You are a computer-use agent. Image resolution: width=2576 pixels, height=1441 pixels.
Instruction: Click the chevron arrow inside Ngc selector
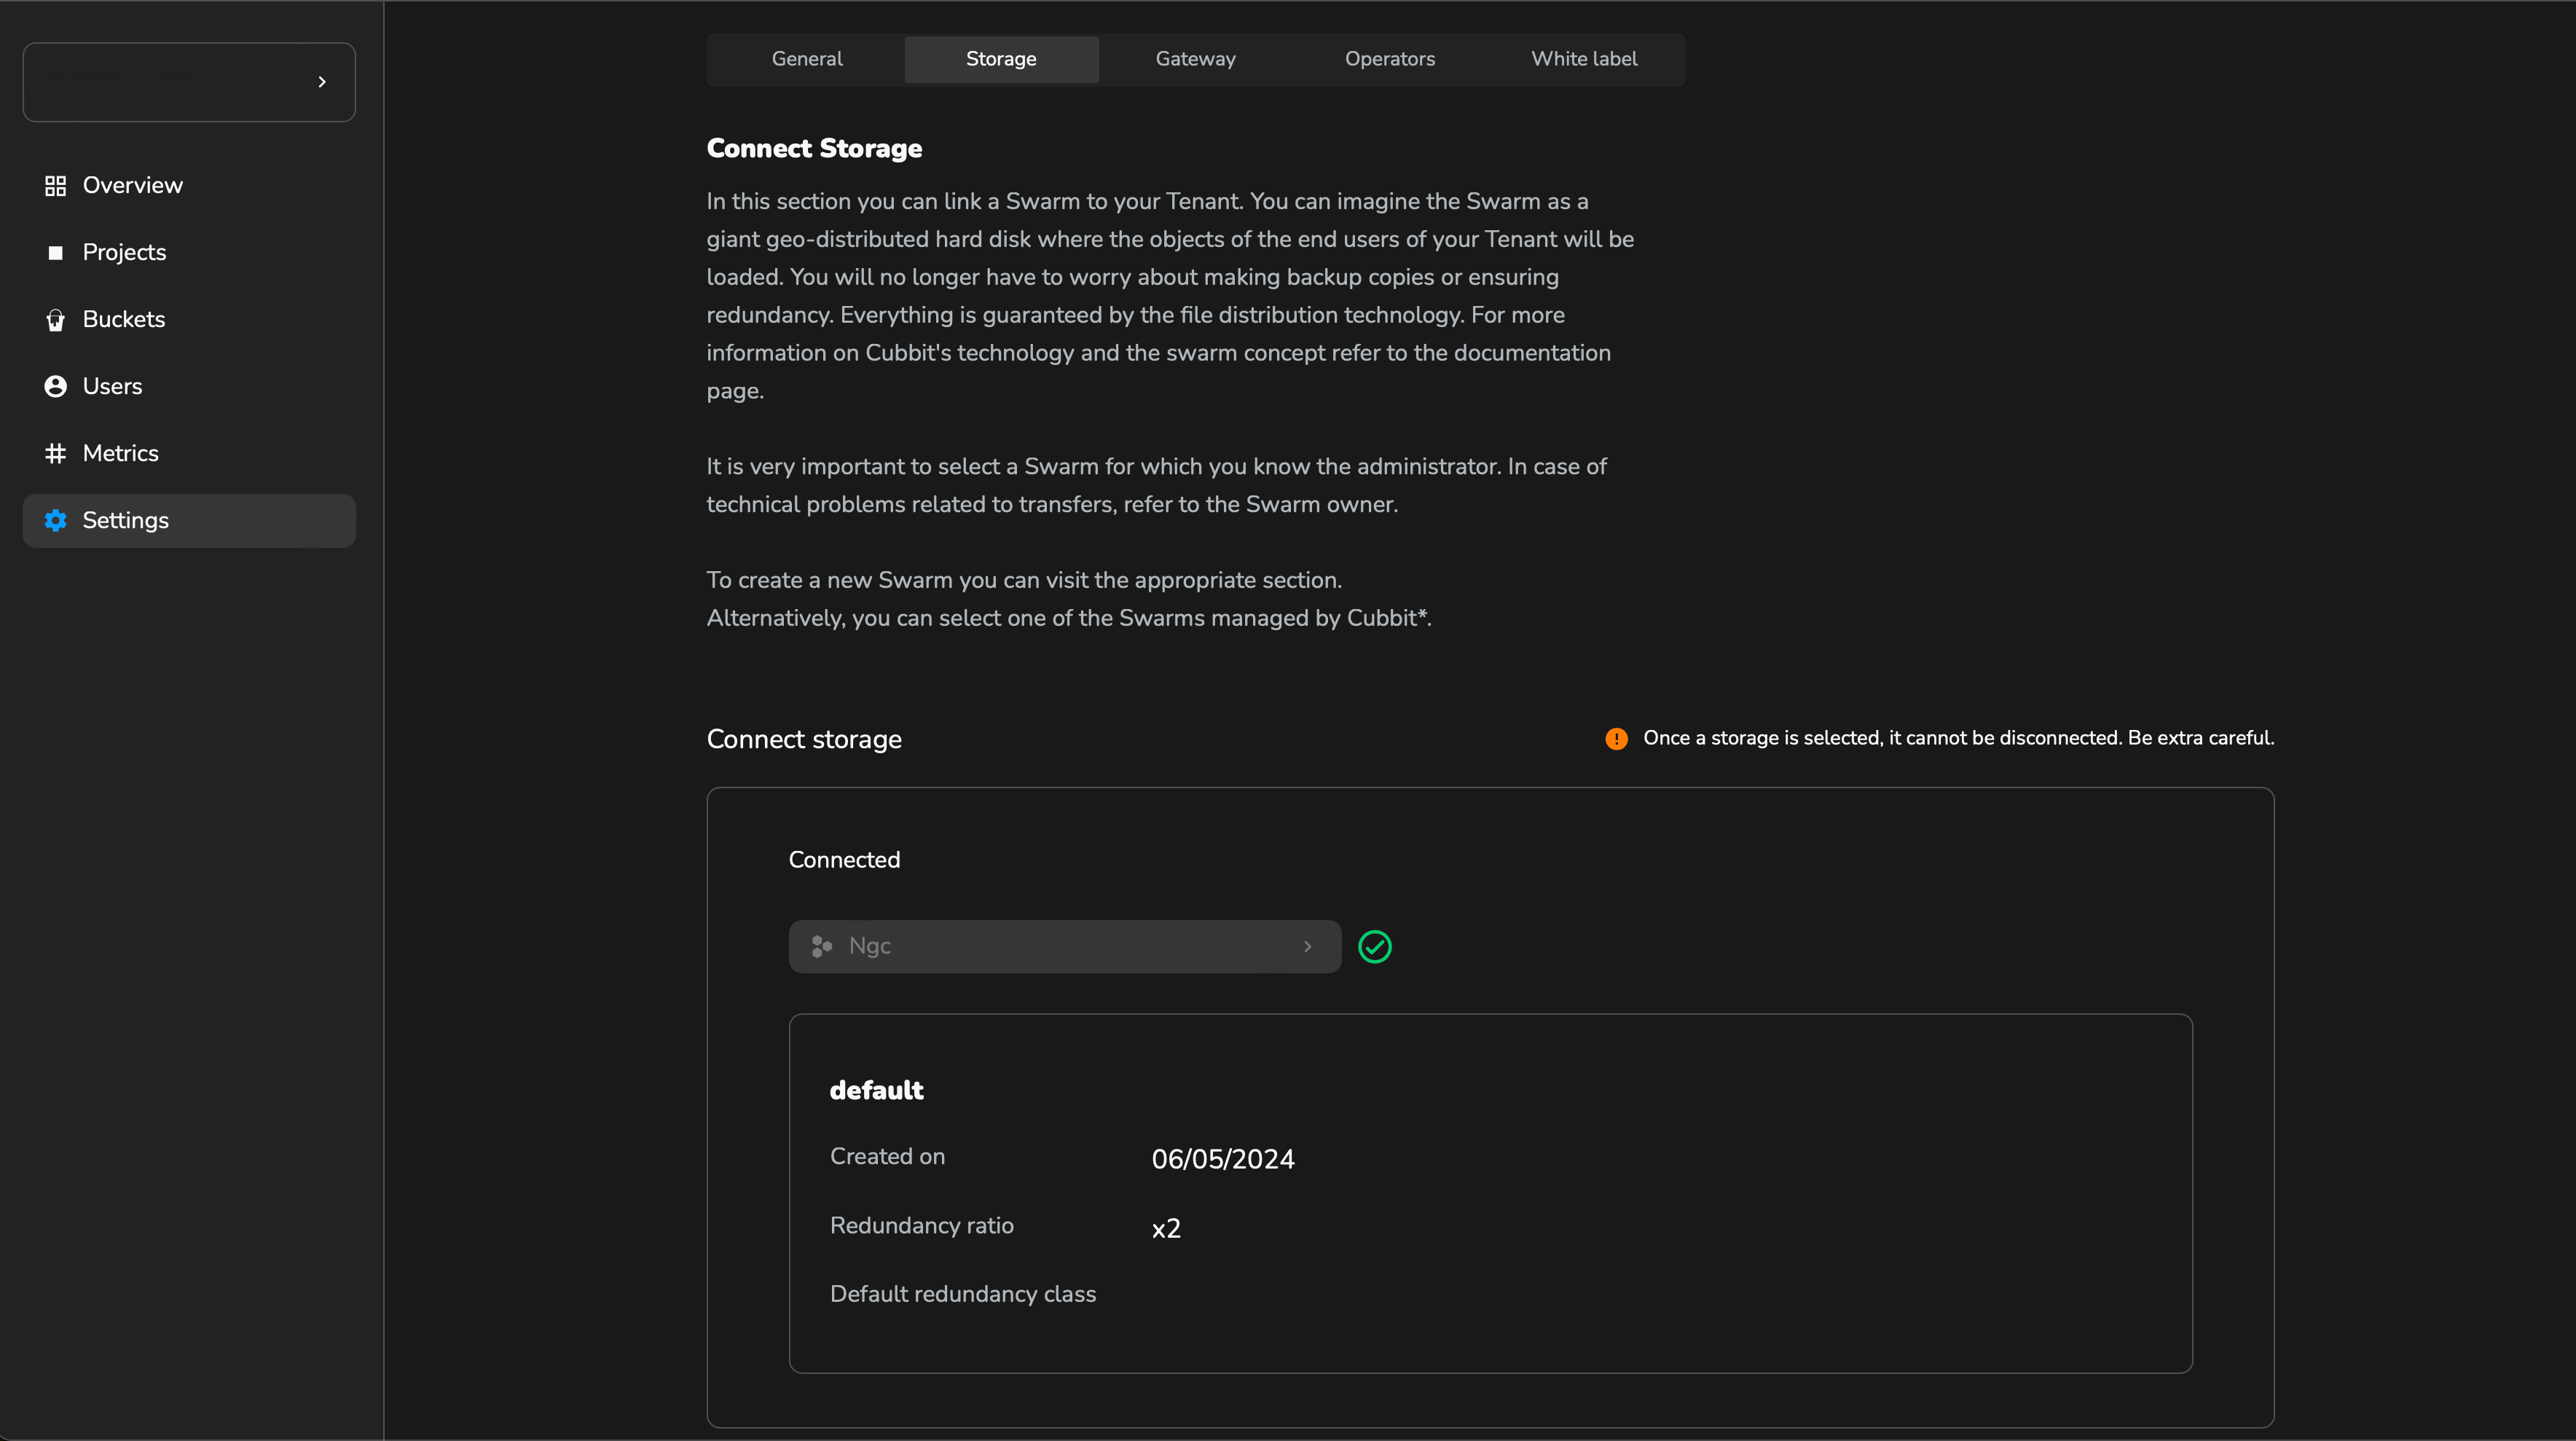pos(1304,946)
